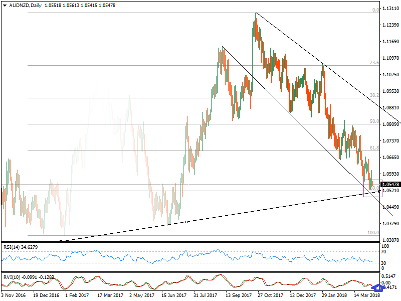Click the 1.12390 price axis label
The image size is (401, 301).
click(390, 25)
